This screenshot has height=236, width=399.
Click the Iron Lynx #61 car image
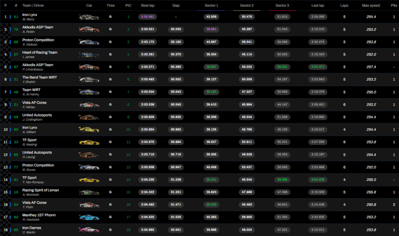pos(89,17)
